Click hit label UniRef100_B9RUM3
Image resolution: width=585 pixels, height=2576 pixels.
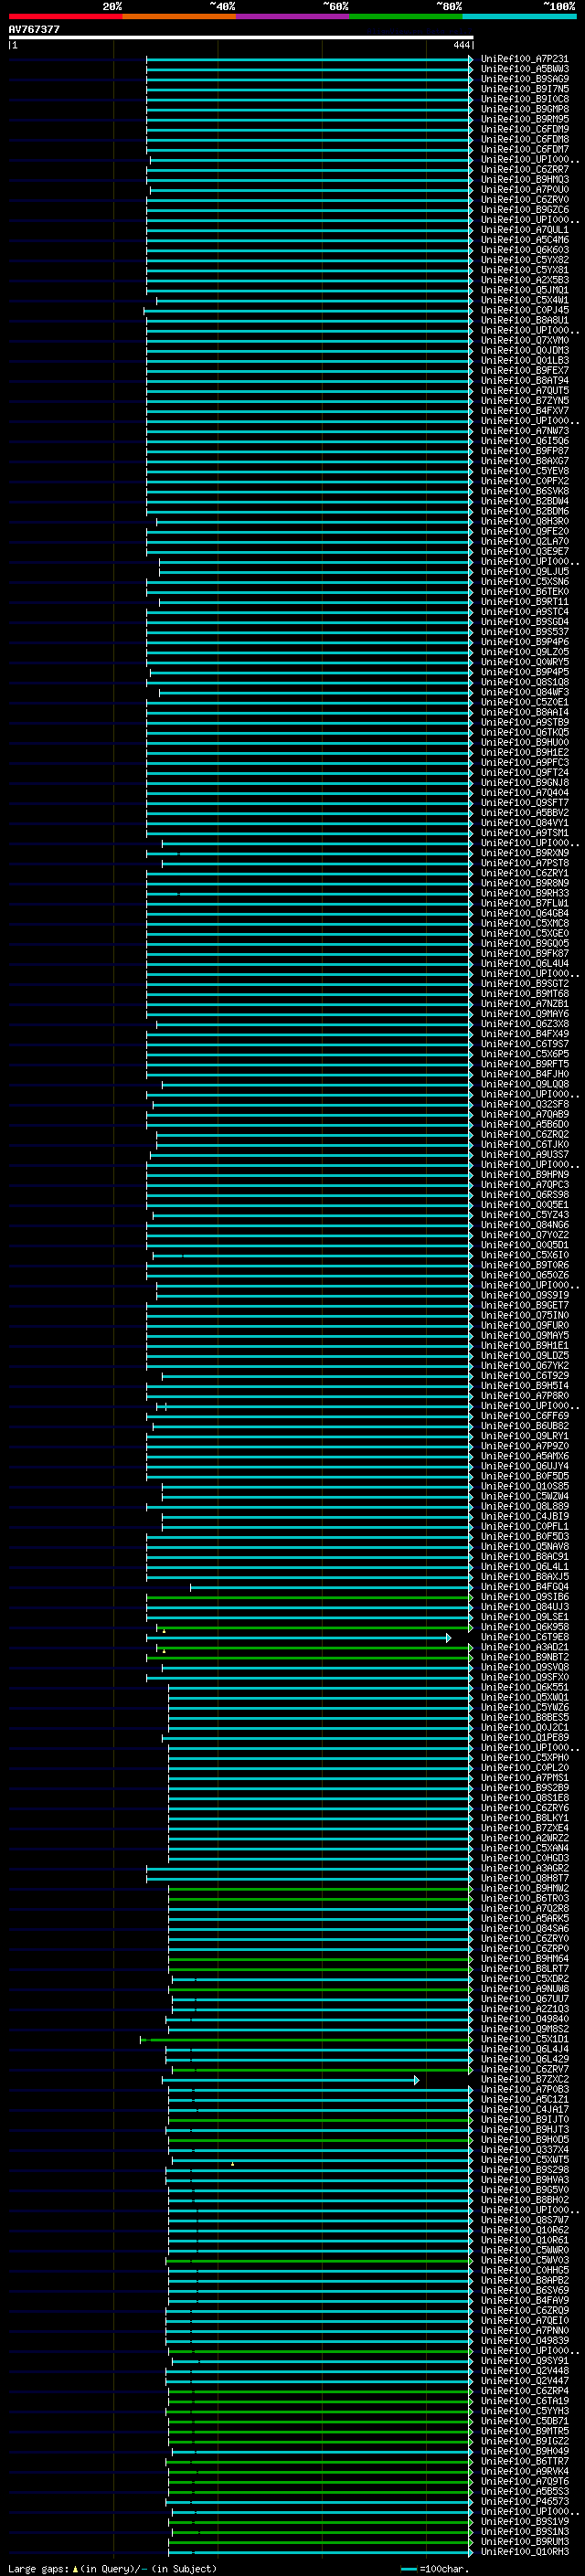524,2542
